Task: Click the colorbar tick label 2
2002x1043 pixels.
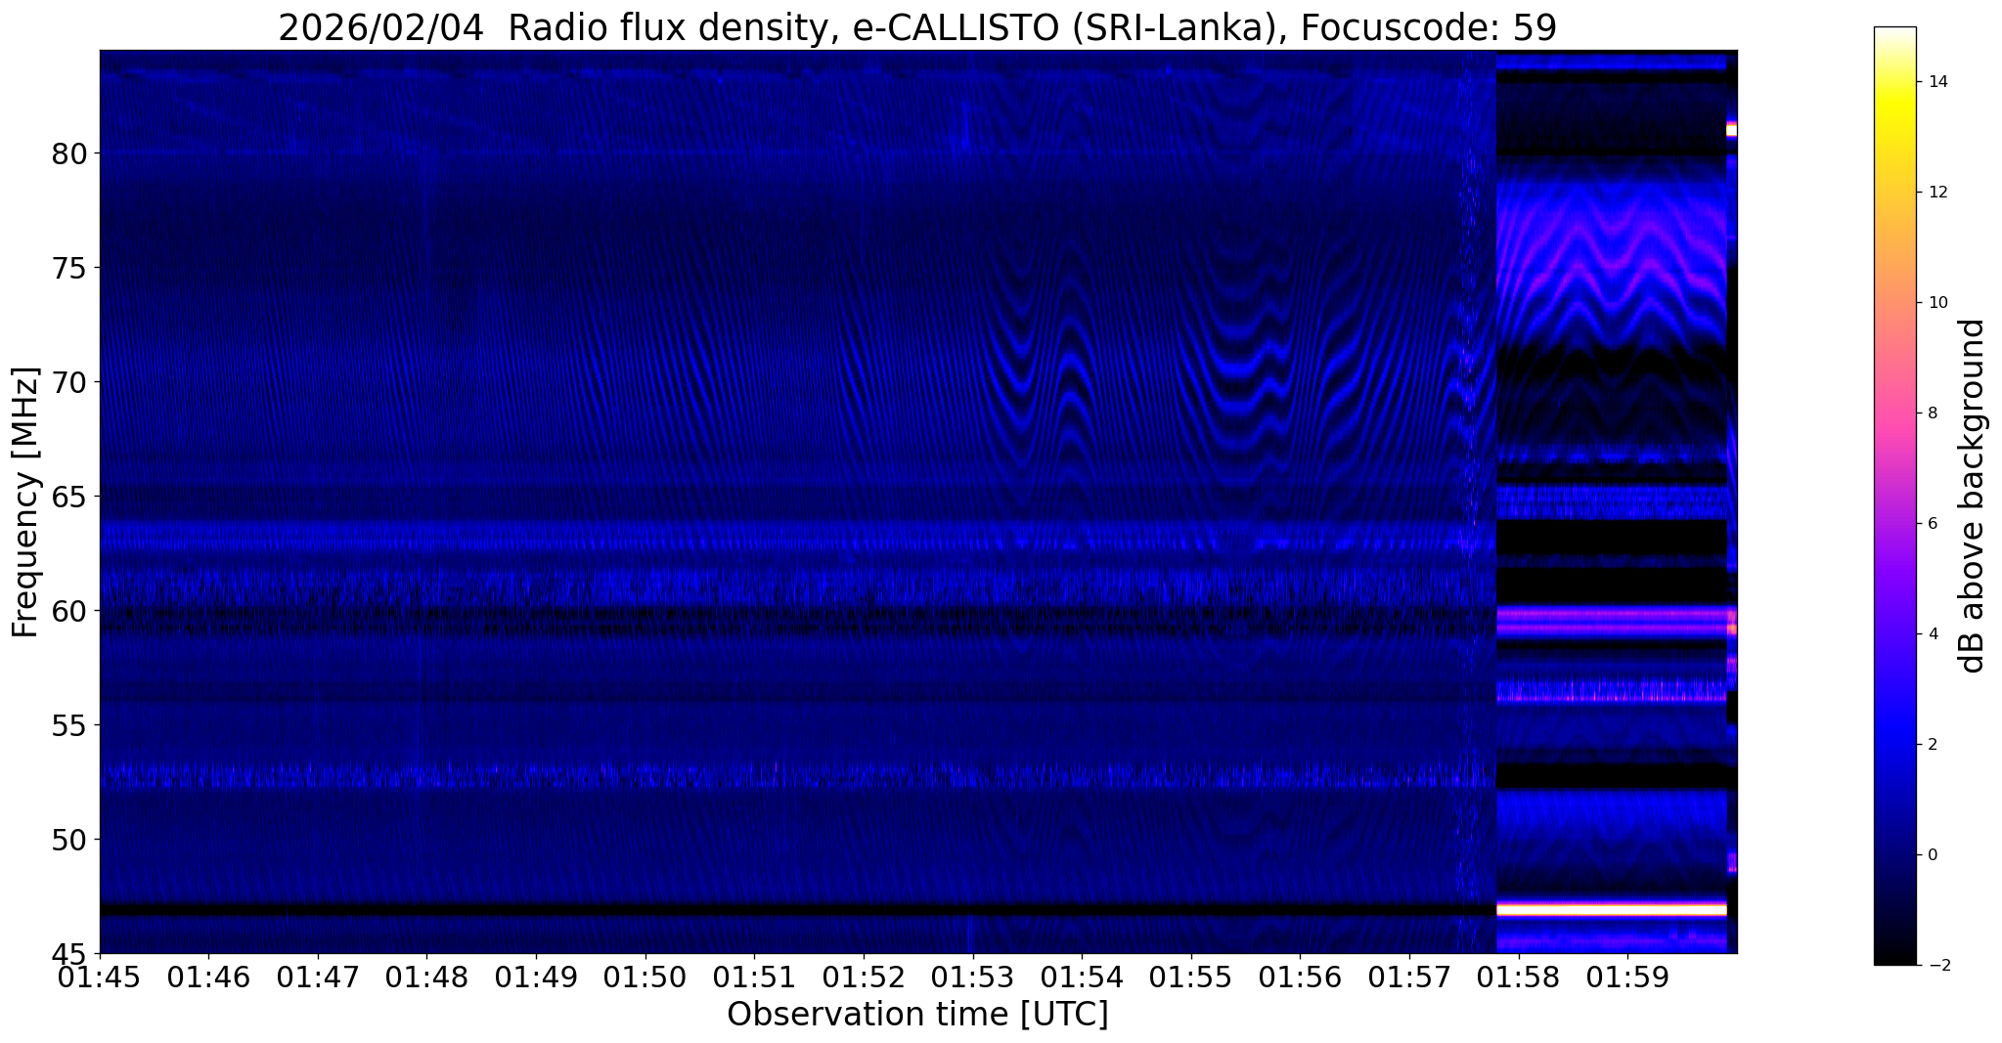Action: (x=1932, y=745)
